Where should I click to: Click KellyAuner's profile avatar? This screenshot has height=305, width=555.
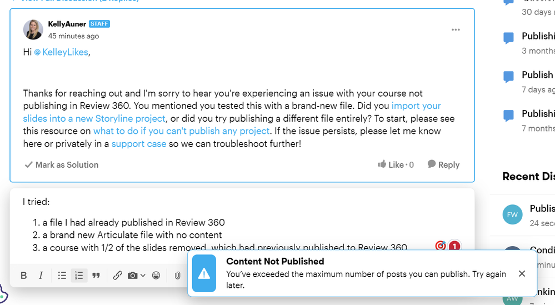pyautogui.click(x=33, y=30)
